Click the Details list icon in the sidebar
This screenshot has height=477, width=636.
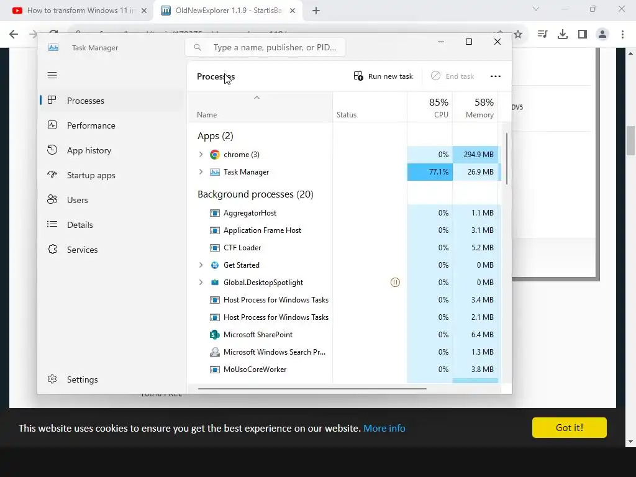pos(52,224)
